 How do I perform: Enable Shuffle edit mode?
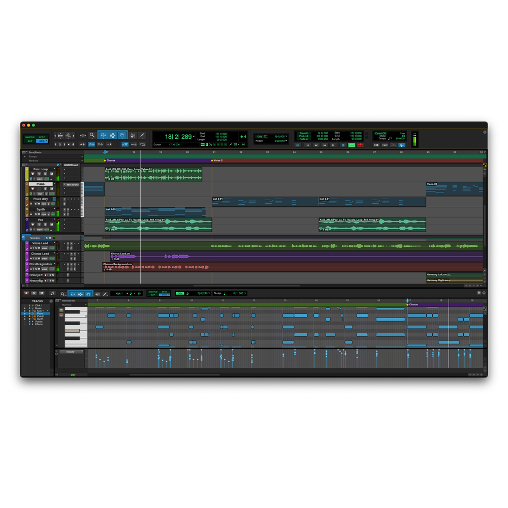point(30,137)
